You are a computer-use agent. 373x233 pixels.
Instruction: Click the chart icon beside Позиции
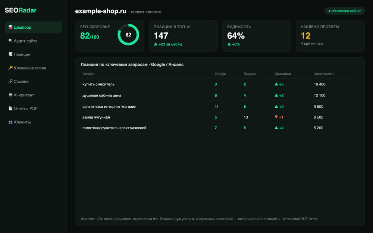[10, 54]
